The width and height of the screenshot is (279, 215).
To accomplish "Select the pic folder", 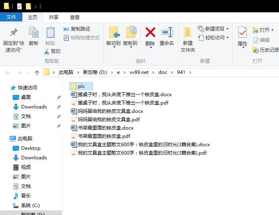I will (81, 86).
